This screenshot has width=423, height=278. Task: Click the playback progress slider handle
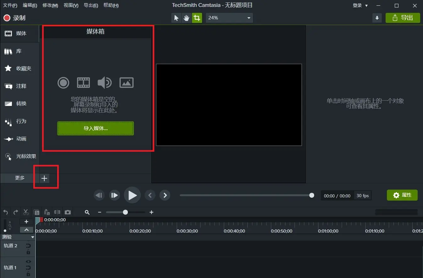(x=312, y=195)
